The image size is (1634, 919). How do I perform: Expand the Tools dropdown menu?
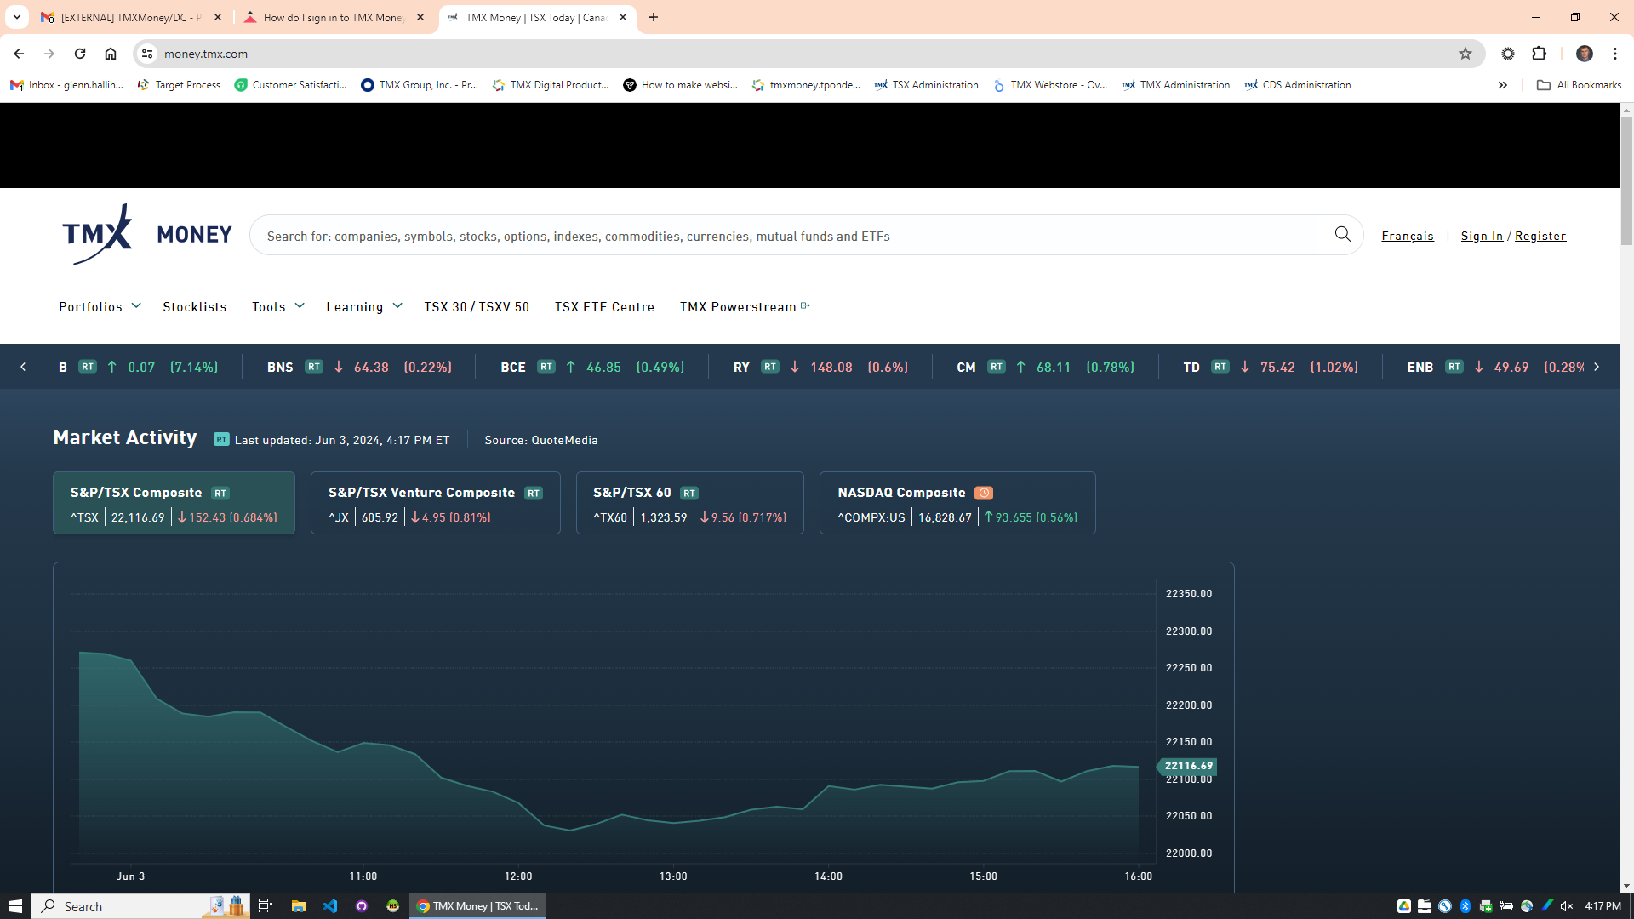click(x=277, y=307)
